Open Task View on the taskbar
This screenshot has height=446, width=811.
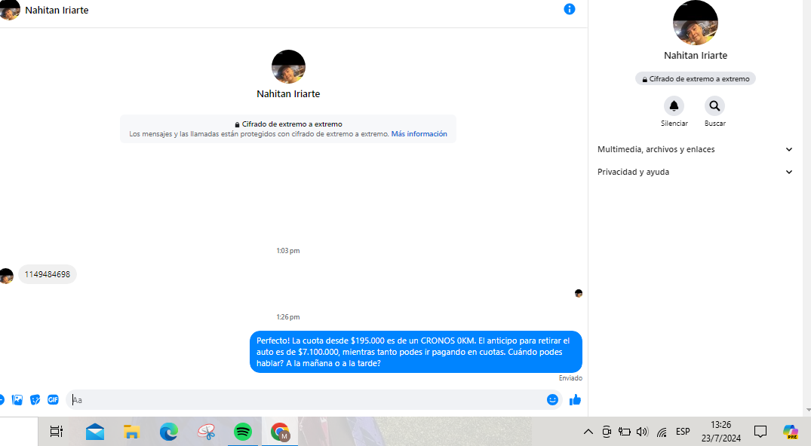click(x=57, y=431)
